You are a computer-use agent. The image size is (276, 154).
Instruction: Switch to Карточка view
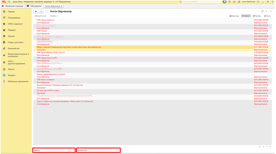point(234,16)
